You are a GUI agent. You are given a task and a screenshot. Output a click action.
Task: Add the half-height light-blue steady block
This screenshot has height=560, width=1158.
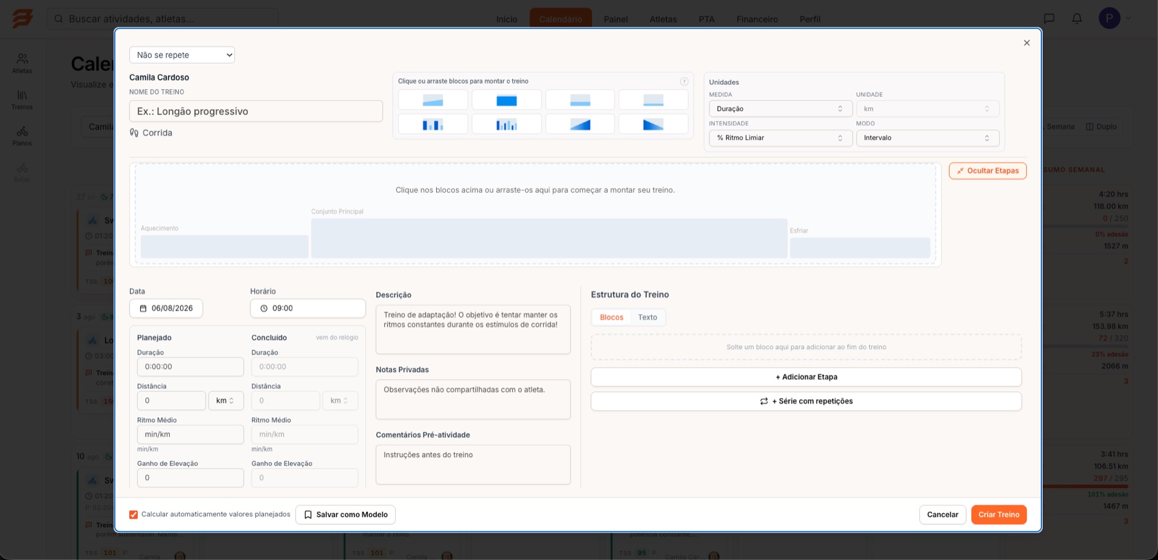click(x=580, y=100)
